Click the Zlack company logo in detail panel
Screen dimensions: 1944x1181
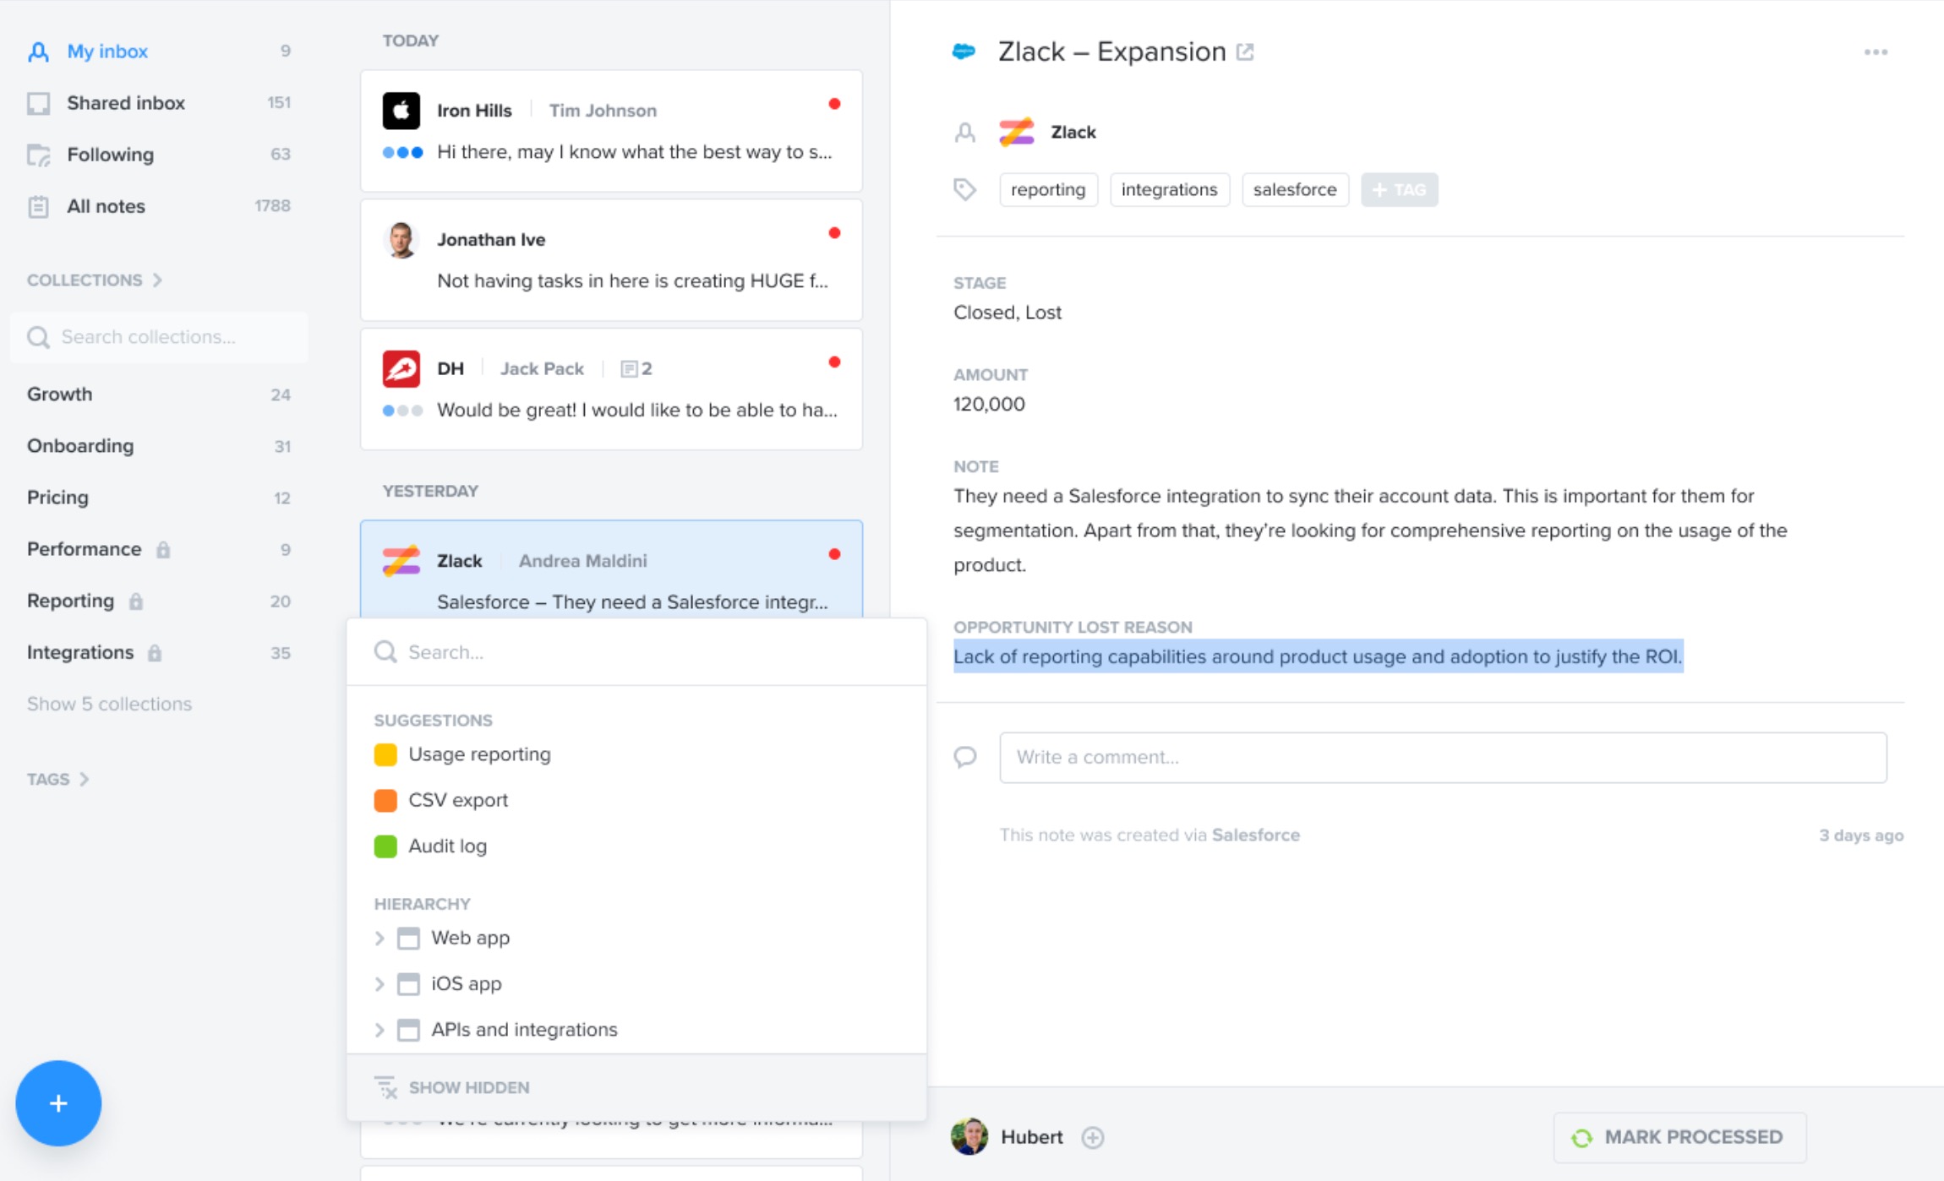[1017, 132]
